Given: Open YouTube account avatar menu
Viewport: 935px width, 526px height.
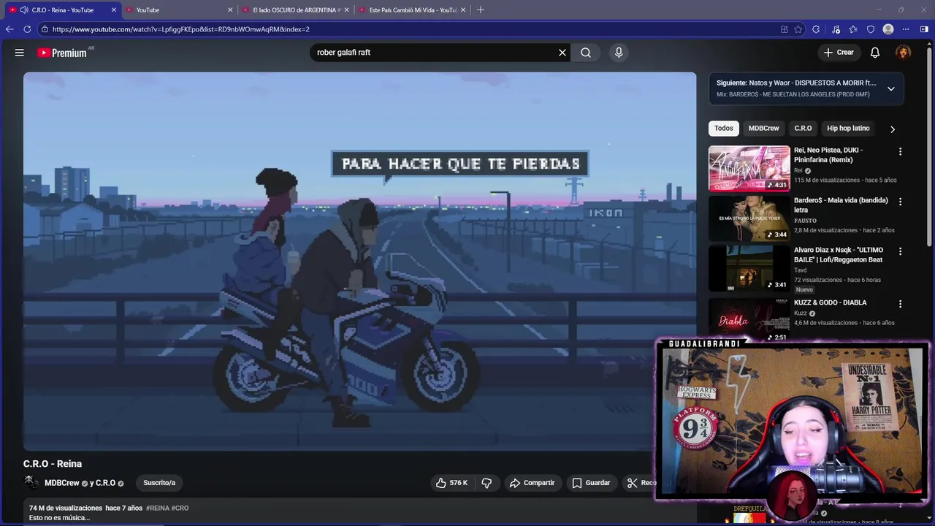Looking at the screenshot, I should [x=904, y=53].
